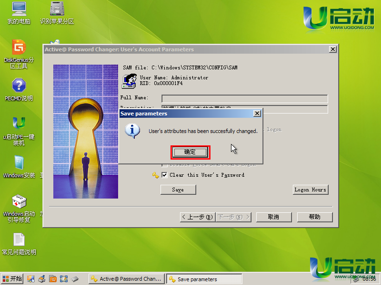The width and height of the screenshot is (381, 285).
Task: Close the Save parameters dialog
Action: (257, 114)
